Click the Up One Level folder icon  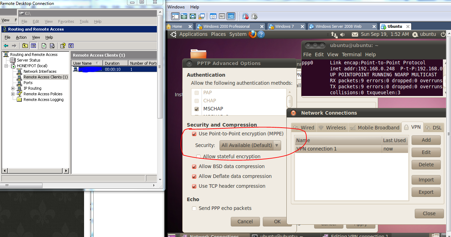click(x=25, y=46)
